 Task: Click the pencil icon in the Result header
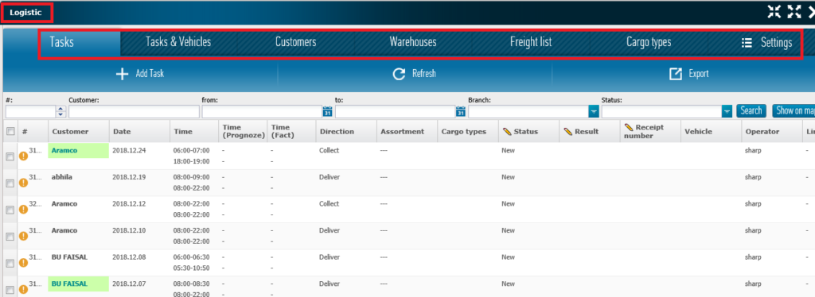[x=568, y=132]
